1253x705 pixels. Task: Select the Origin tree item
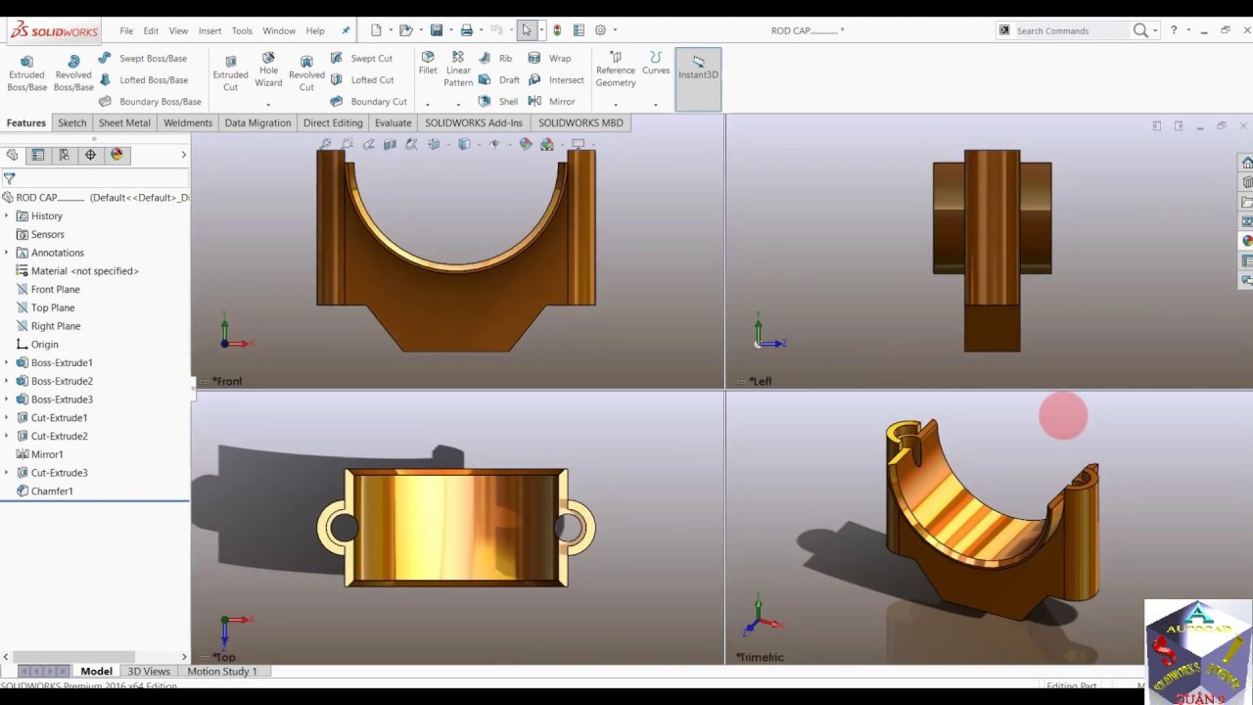37,345
